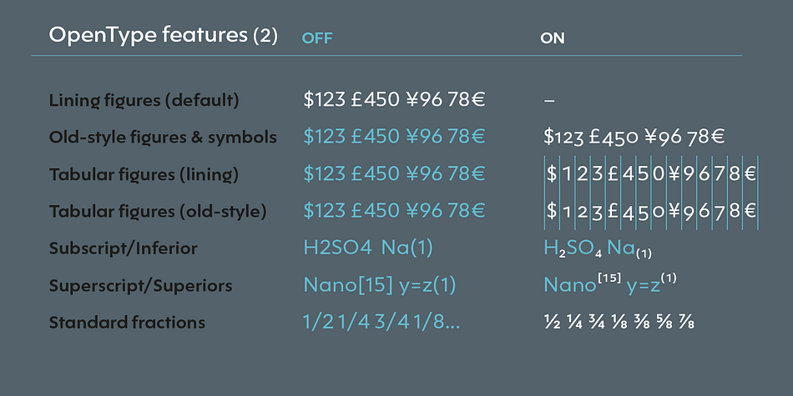Click the Tabular figures (lining) label

coord(144,175)
